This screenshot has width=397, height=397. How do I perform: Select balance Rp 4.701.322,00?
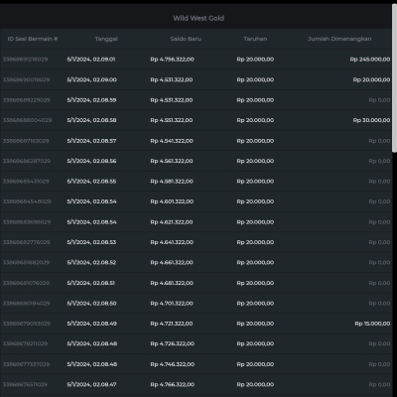click(172, 304)
